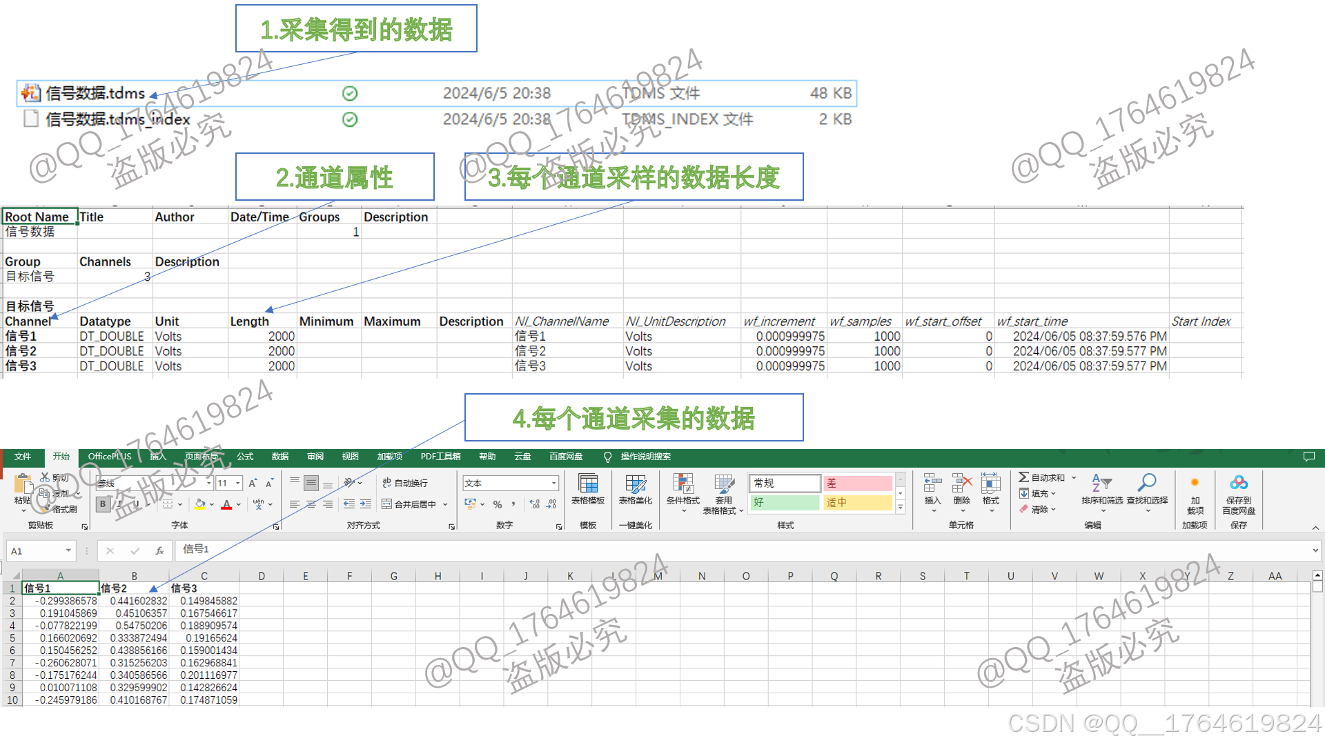The image size is (1325, 745).
Task: Open the font size dropdown
Action: [x=238, y=483]
